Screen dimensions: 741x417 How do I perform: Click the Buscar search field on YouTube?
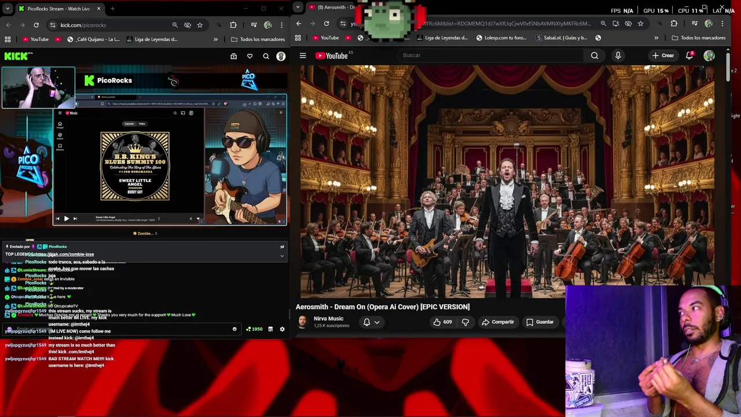point(492,56)
